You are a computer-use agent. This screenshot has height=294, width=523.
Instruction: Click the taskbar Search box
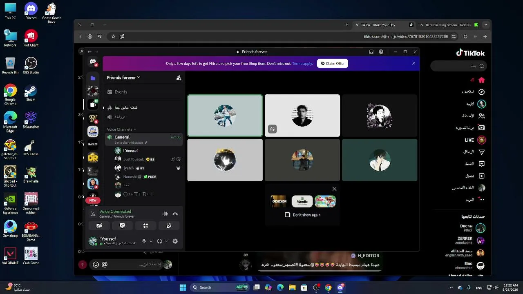[220, 287]
